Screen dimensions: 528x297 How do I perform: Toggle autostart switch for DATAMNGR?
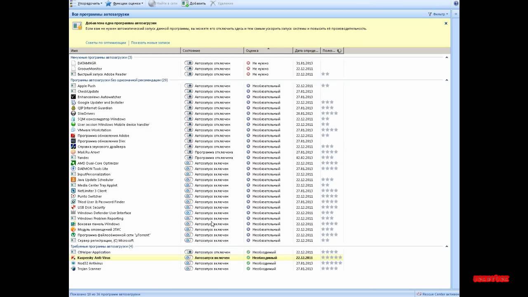coord(189,63)
